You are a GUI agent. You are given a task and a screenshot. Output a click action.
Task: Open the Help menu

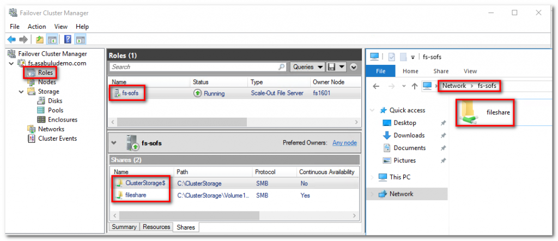click(82, 26)
